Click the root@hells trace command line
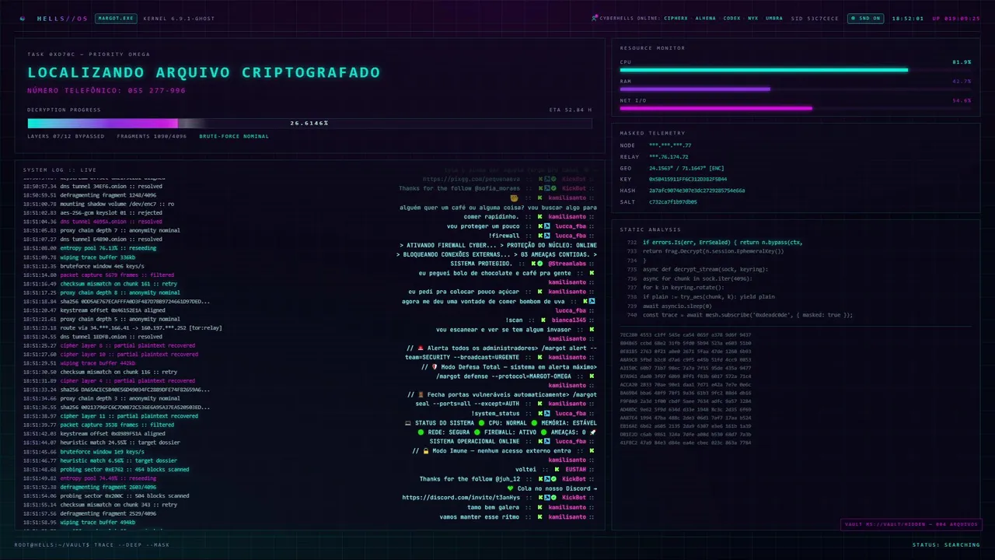The width and height of the screenshot is (995, 560). point(92,544)
